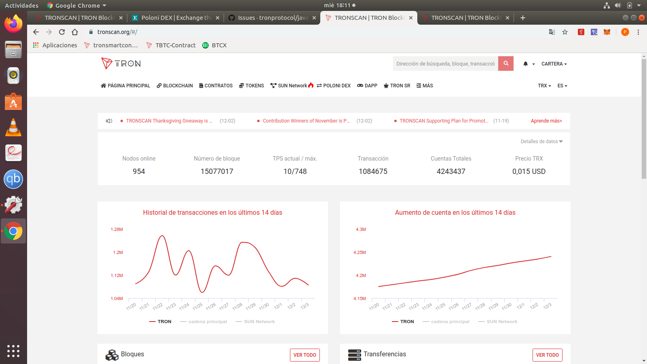Open the notification bell

[525, 64]
